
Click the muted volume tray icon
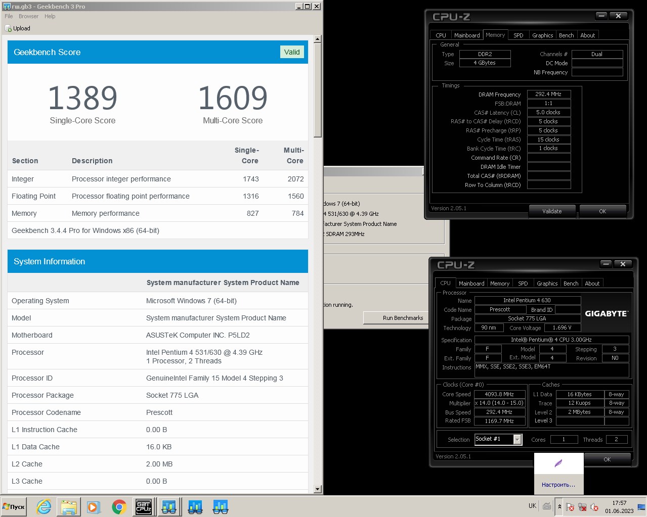point(594,507)
